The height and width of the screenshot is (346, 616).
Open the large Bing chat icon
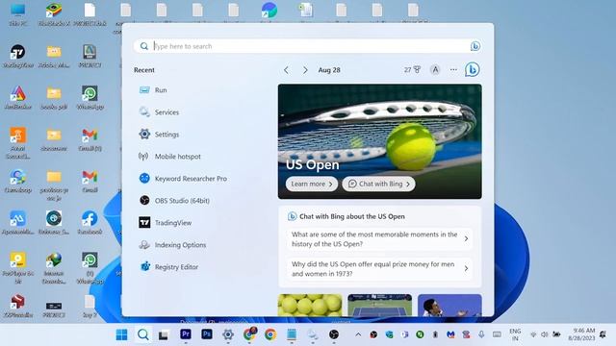coord(472,70)
